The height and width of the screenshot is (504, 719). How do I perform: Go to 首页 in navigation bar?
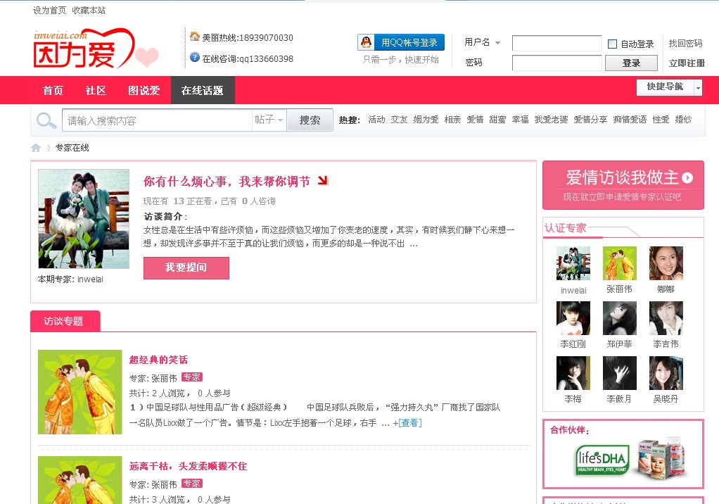coord(53,90)
